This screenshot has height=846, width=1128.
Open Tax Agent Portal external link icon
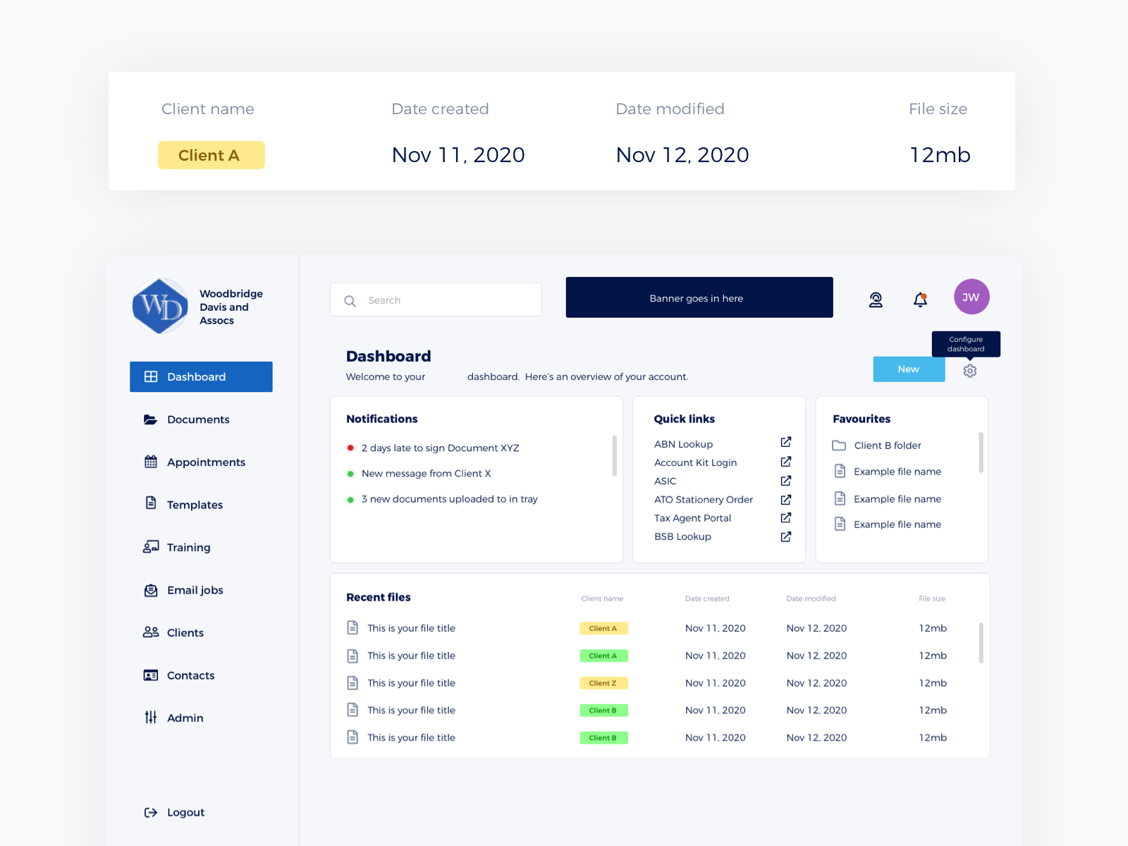785,517
